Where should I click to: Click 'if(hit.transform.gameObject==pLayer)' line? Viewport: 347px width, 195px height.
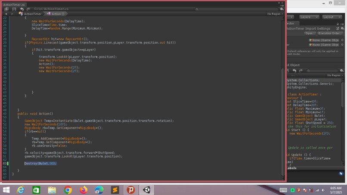[x=64, y=50]
